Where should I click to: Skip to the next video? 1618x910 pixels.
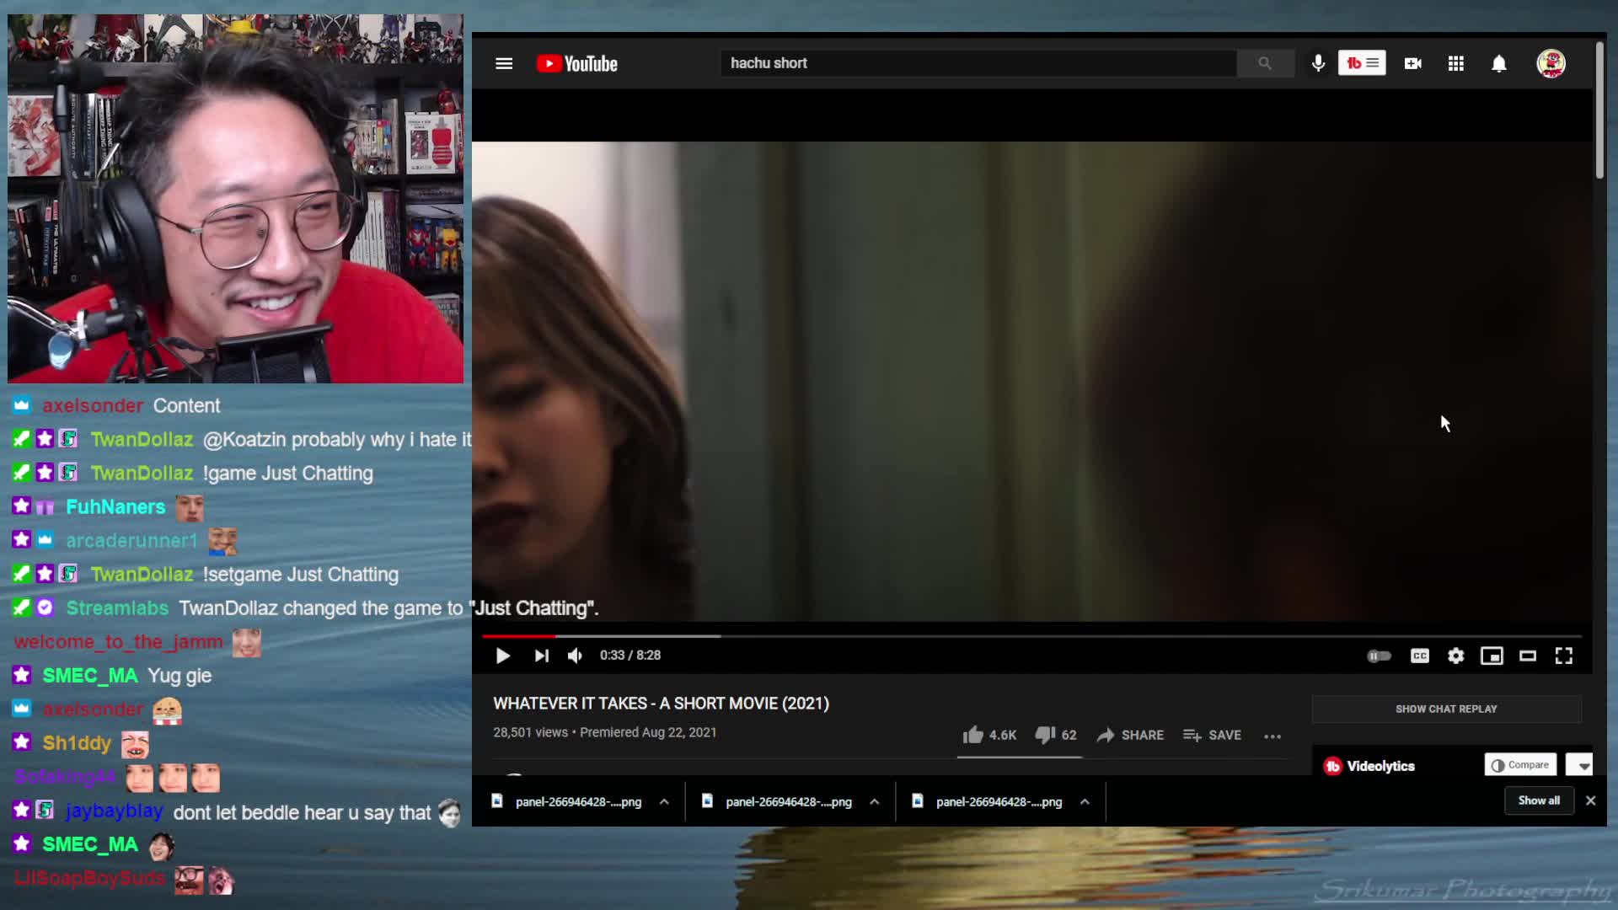click(x=541, y=656)
